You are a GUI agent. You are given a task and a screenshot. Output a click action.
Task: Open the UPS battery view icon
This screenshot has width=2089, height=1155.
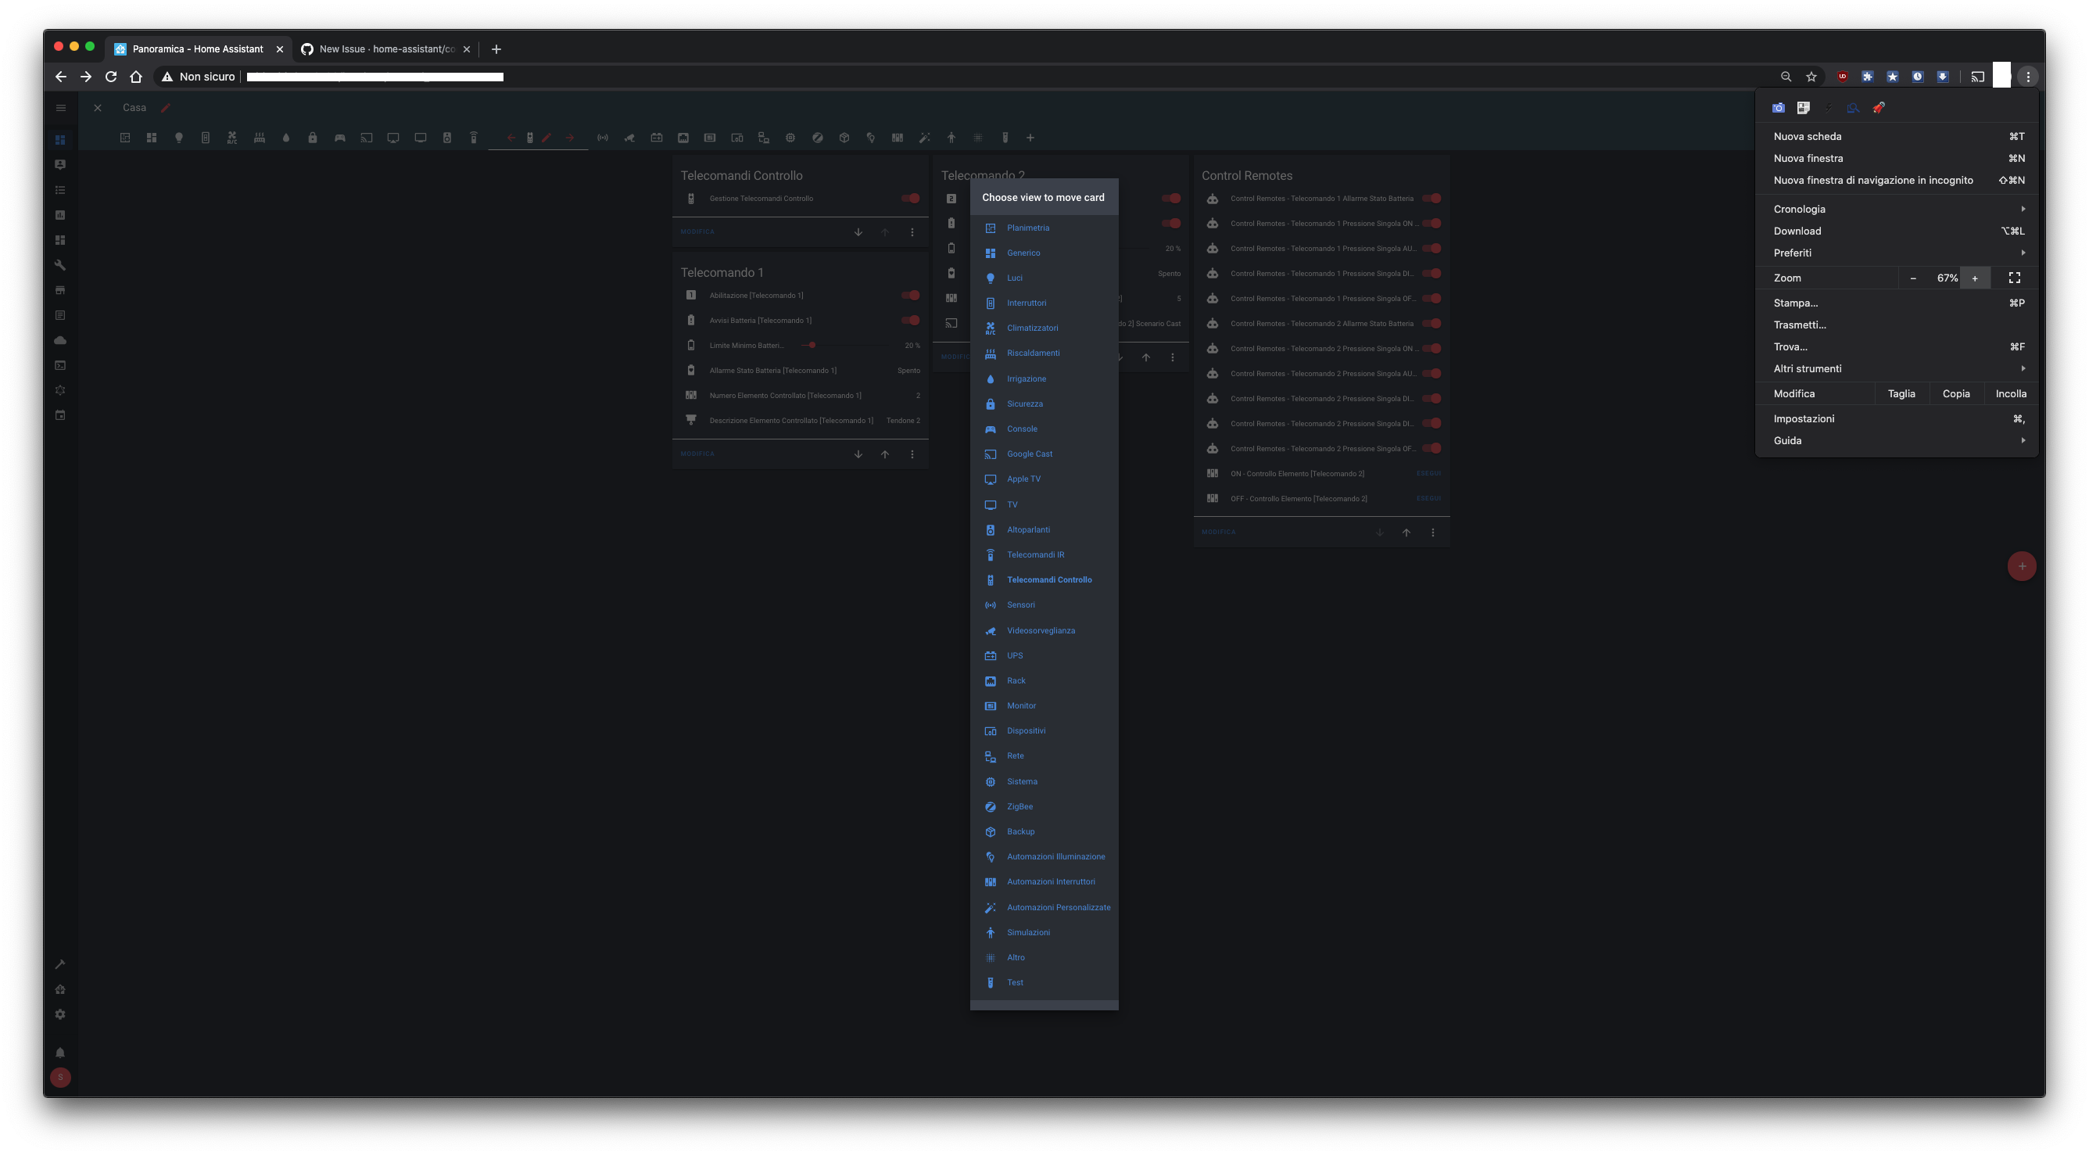point(657,137)
